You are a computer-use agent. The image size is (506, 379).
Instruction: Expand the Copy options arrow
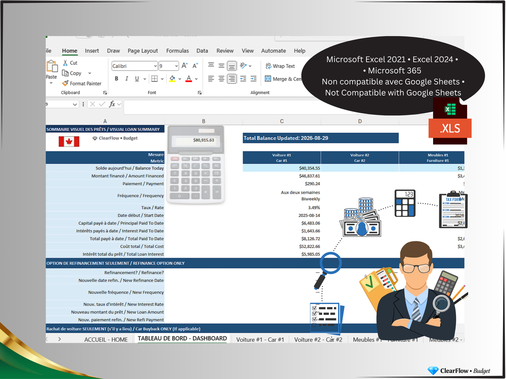[89, 73]
